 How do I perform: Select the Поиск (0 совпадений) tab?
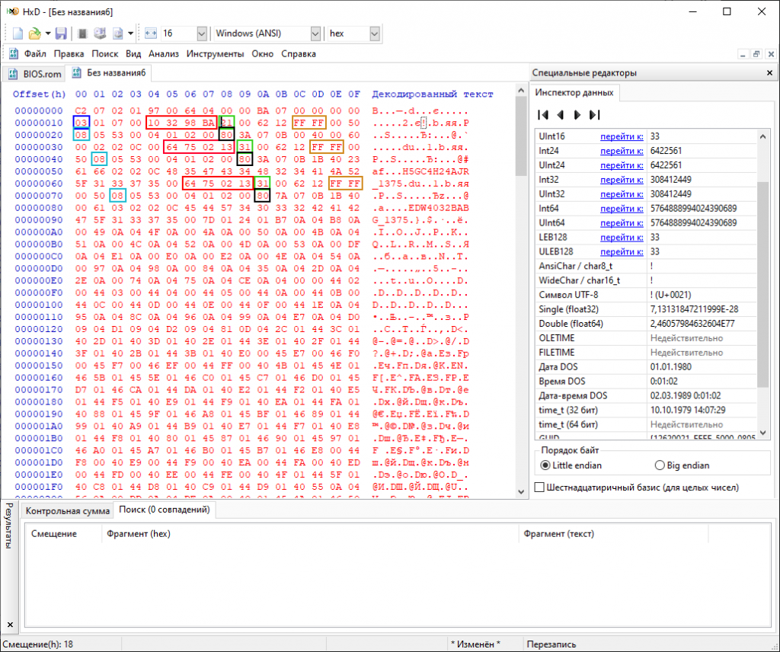[165, 510]
